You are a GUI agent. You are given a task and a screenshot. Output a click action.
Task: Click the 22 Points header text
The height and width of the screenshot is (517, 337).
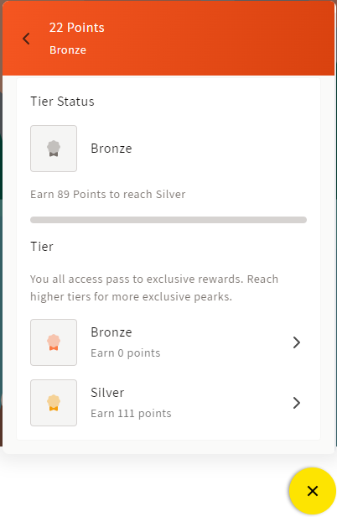77,28
